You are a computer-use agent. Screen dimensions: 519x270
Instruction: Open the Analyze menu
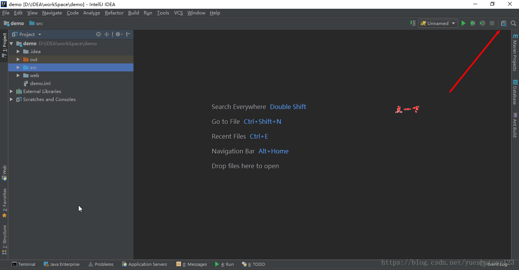[92, 13]
